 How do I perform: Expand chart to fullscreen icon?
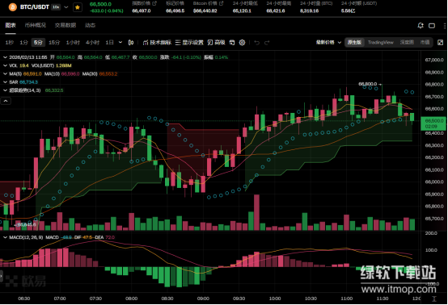click(x=440, y=43)
